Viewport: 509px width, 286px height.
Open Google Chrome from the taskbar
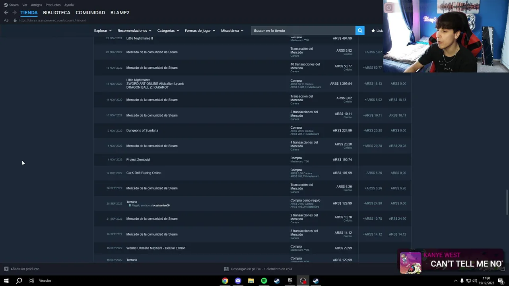(225, 281)
